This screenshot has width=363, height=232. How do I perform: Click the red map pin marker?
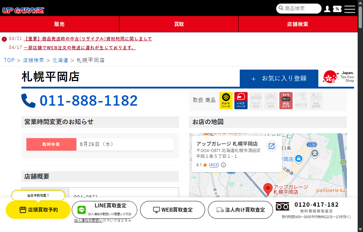[x=268, y=190]
